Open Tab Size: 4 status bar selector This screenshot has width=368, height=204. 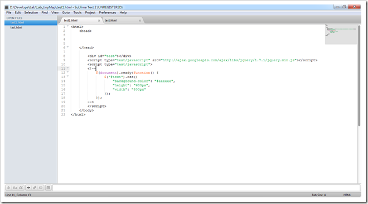pos(318,195)
